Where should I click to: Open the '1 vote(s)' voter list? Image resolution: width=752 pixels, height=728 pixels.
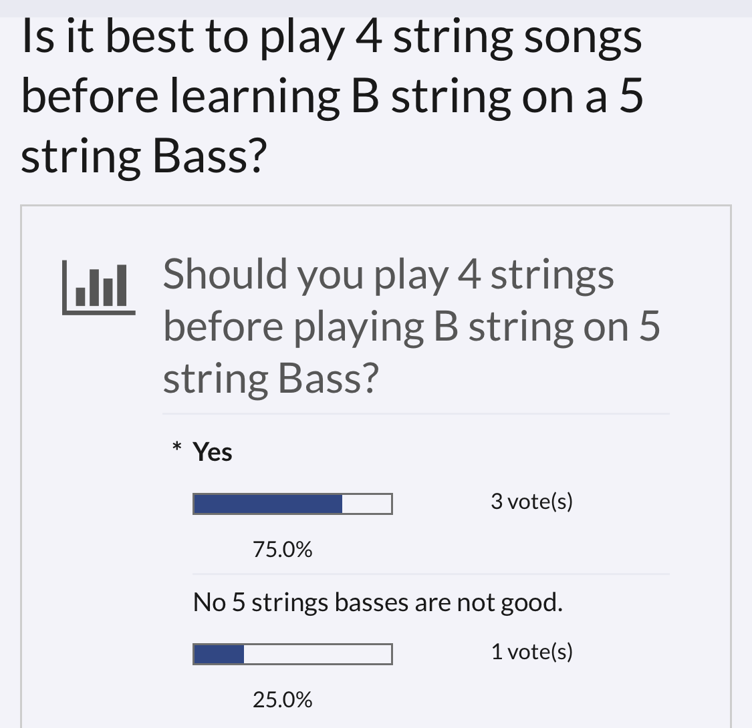click(532, 653)
